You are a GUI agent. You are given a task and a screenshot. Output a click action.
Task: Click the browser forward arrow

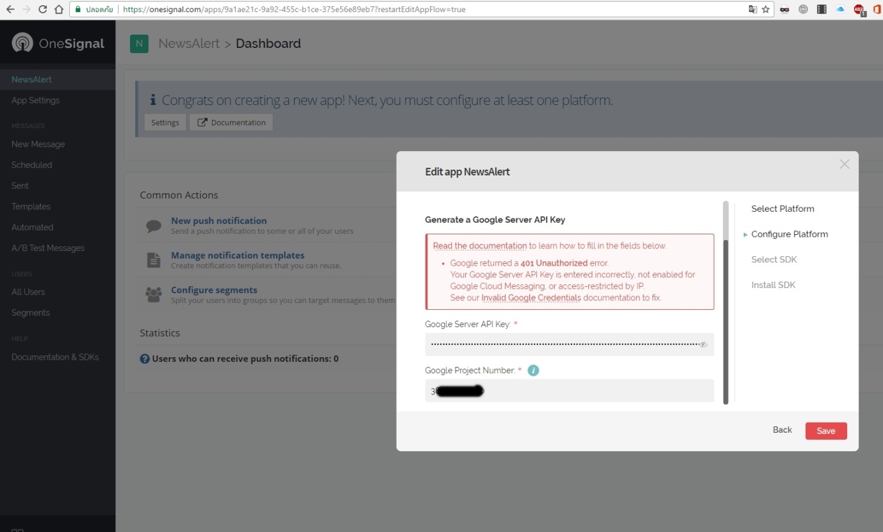click(26, 10)
